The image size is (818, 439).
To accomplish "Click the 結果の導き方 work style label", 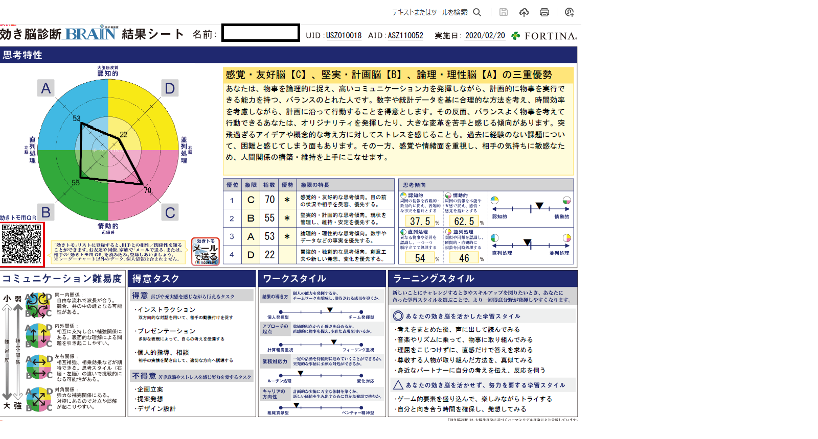I will pyautogui.click(x=275, y=297).
